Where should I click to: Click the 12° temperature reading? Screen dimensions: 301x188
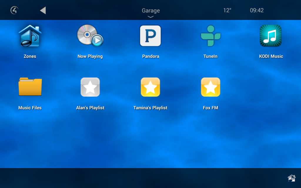(227, 10)
